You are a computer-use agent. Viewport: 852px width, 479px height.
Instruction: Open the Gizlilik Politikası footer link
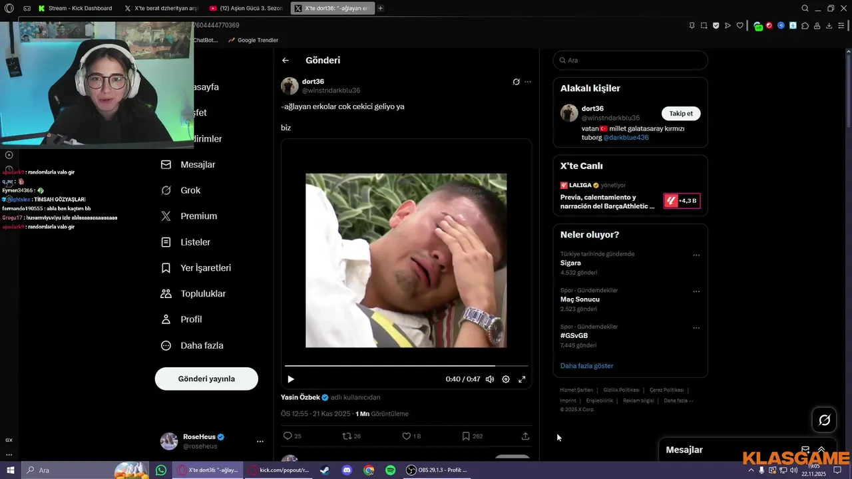click(x=621, y=390)
